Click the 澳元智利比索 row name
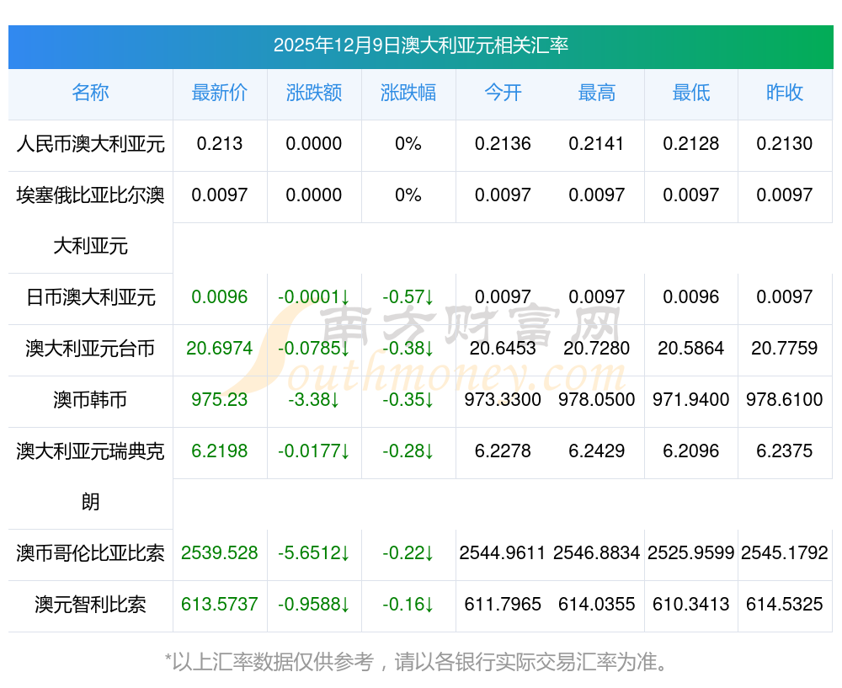This screenshot has width=842, height=688. click(90, 605)
